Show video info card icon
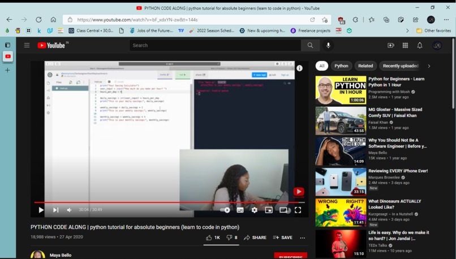 click(x=299, y=68)
